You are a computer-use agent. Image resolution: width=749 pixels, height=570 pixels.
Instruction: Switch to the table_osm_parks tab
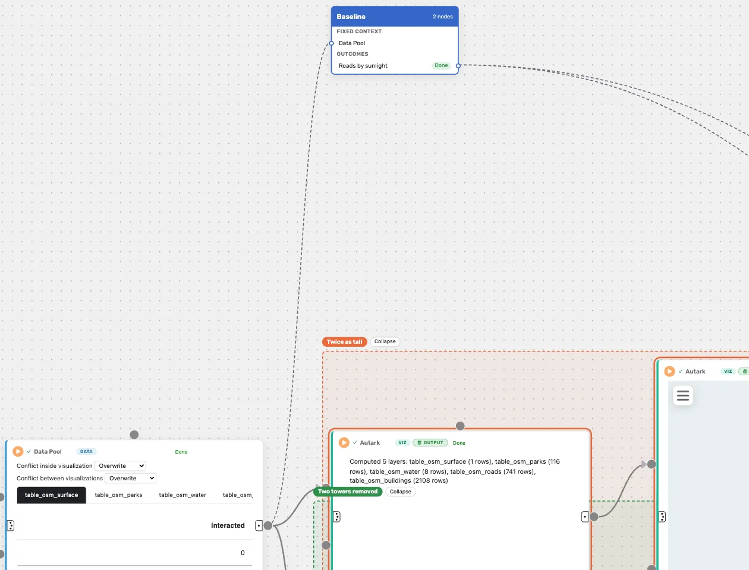119,495
